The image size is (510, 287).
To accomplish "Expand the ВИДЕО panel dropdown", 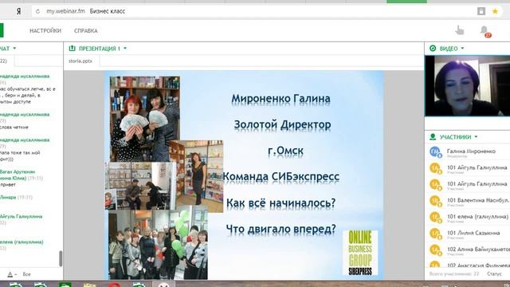I will tap(462, 49).
